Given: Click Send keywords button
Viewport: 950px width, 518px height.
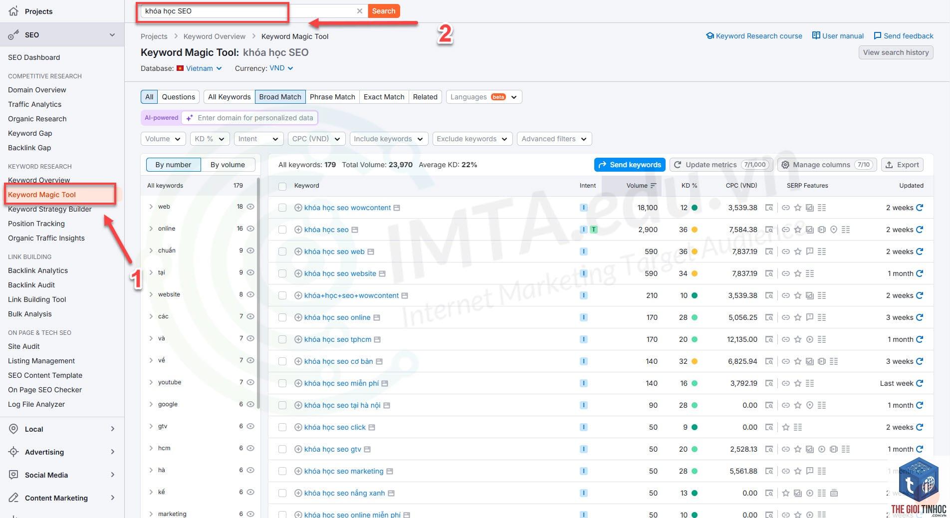Looking at the screenshot, I should (x=630, y=165).
